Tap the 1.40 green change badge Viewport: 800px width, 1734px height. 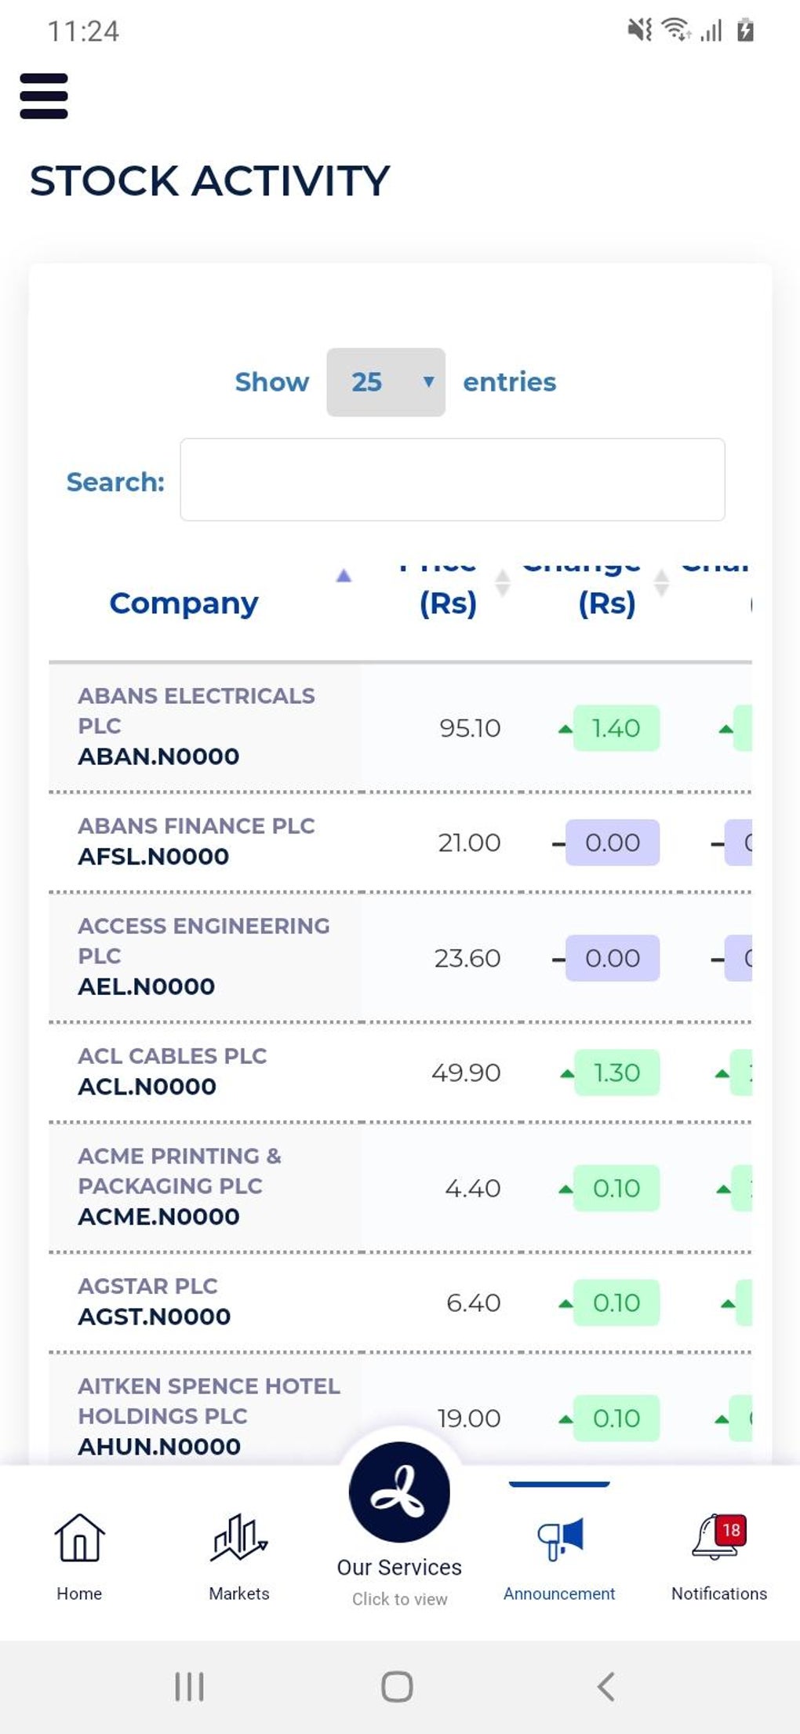click(x=616, y=728)
